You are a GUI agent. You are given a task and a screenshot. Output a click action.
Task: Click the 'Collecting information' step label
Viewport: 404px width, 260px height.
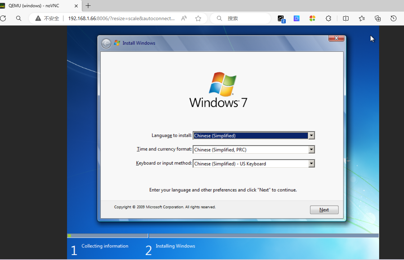coord(105,246)
